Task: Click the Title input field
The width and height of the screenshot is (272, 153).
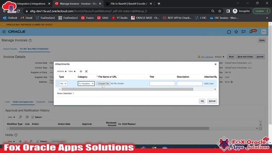Action: tap(162, 84)
